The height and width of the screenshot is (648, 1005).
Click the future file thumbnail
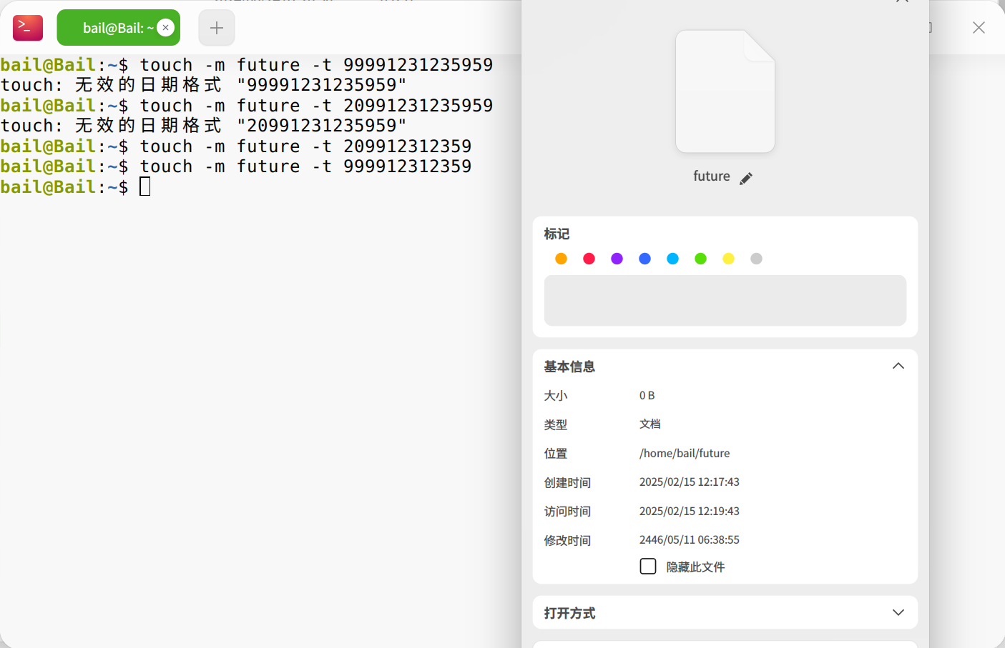725,91
